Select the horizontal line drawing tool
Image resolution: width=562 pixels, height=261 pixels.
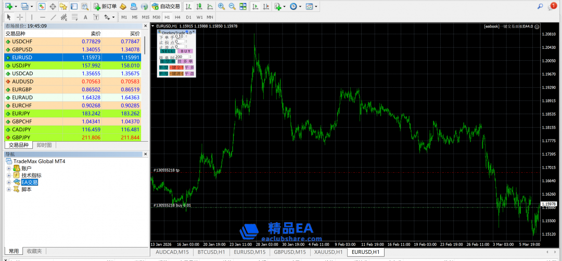43,17
